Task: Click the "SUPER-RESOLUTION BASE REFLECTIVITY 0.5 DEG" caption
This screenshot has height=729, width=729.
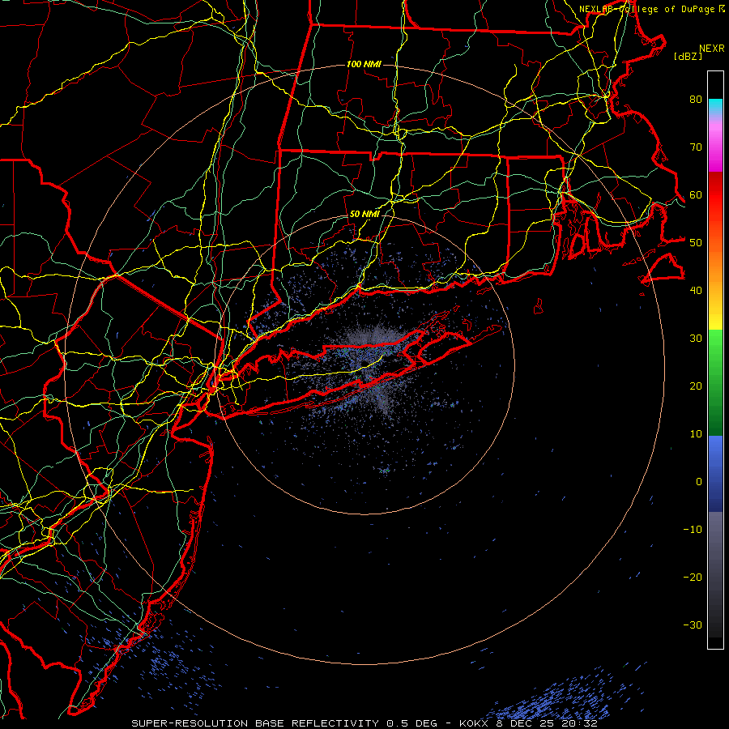Action: point(284,723)
